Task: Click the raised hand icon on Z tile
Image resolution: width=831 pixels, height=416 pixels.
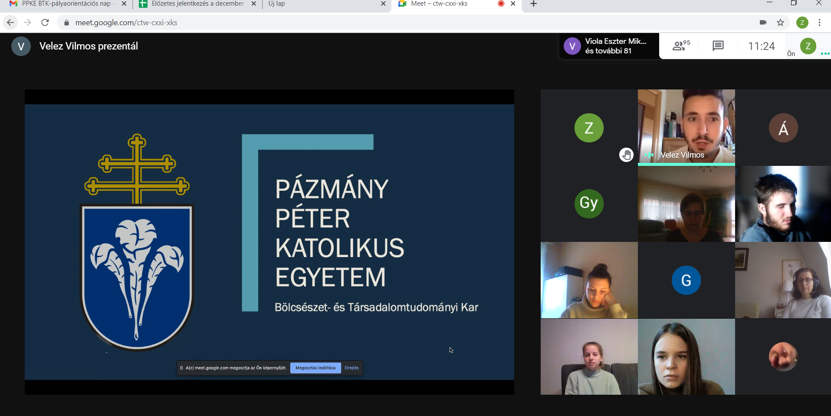Action: point(626,155)
